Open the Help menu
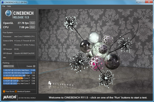This screenshot has width=154, height=102. pyautogui.click(x=9, y=6)
